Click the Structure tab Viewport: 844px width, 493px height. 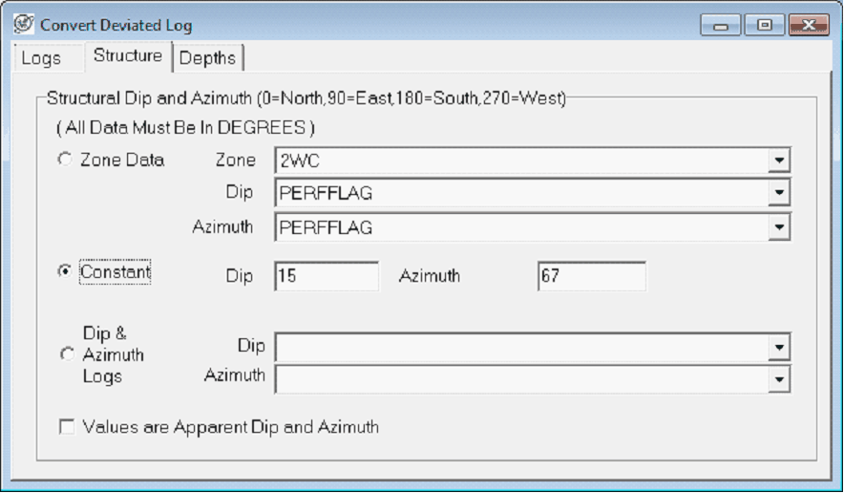tap(127, 56)
